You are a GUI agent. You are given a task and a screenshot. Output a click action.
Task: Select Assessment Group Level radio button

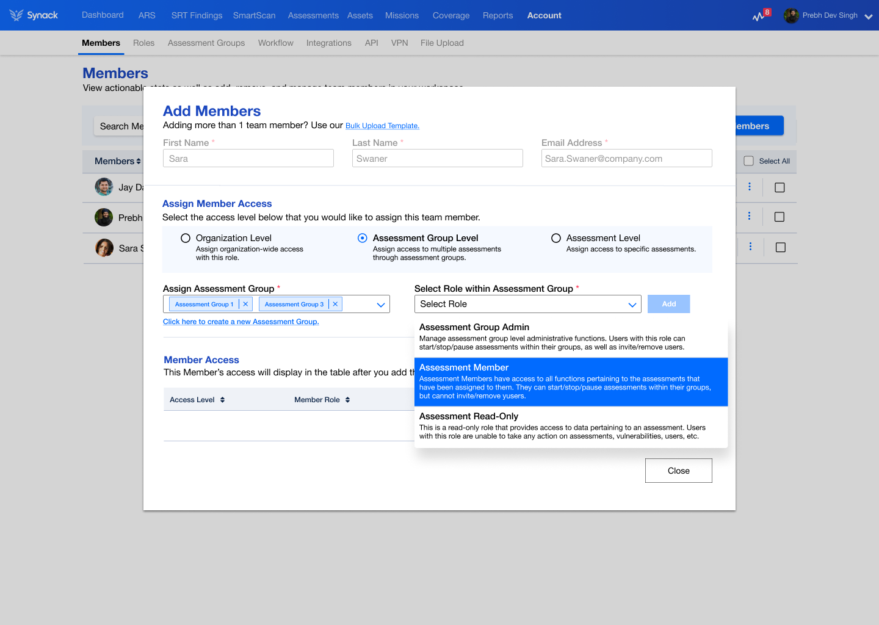click(x=363, y=238)
